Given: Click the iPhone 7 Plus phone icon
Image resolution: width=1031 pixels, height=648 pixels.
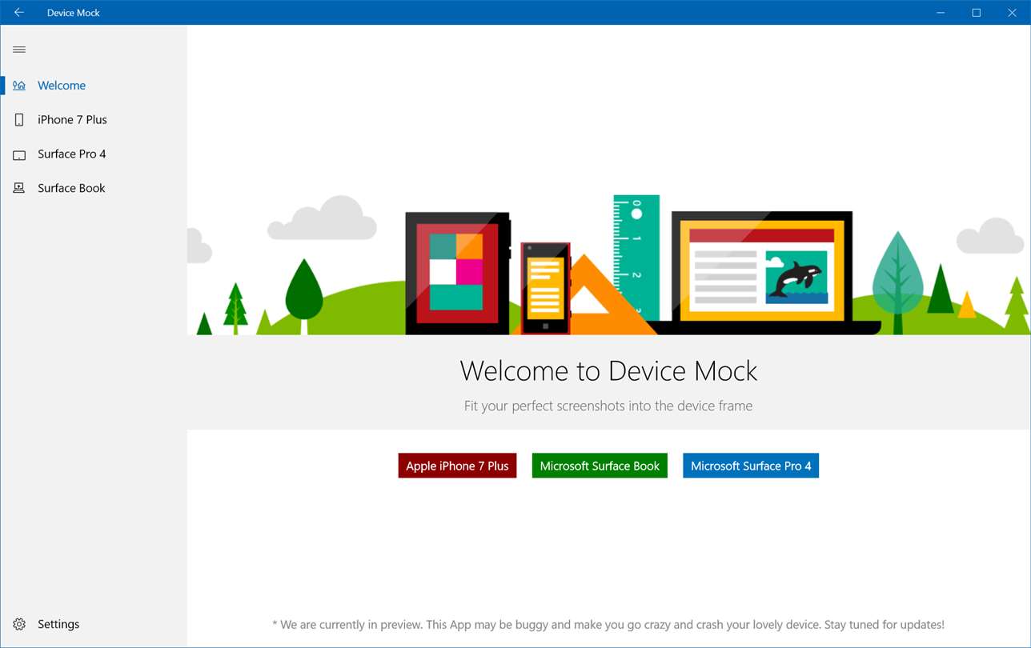Looking at the screenshot, I should coord(19,120).
